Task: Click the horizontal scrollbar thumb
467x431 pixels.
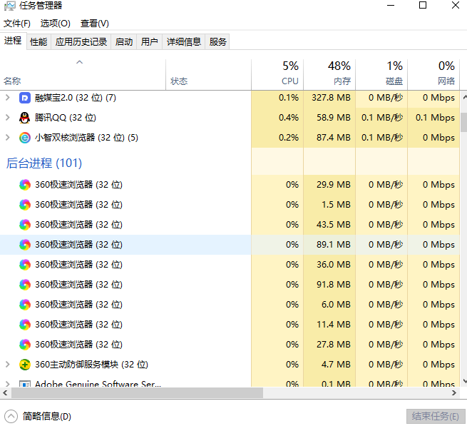Action: tap(135, 393)
